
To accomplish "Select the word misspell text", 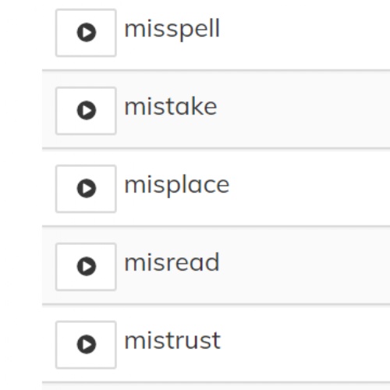I will point(172,30).
